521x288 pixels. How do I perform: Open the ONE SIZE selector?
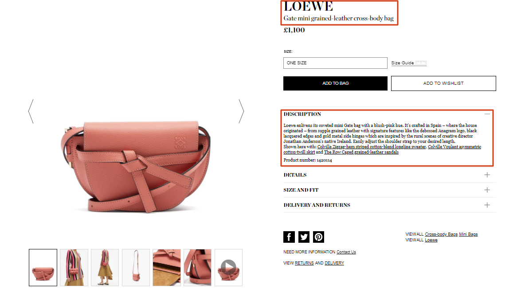coord(335,63)
